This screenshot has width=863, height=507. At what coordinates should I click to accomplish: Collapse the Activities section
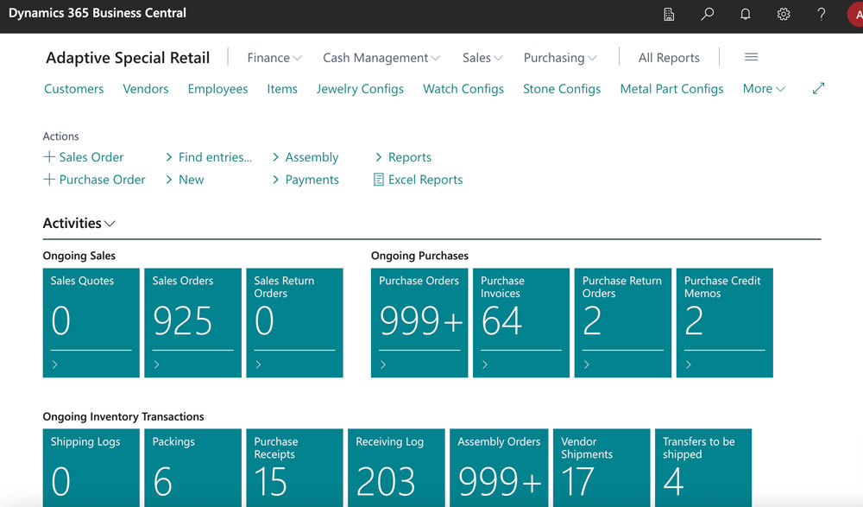[79, 223]
